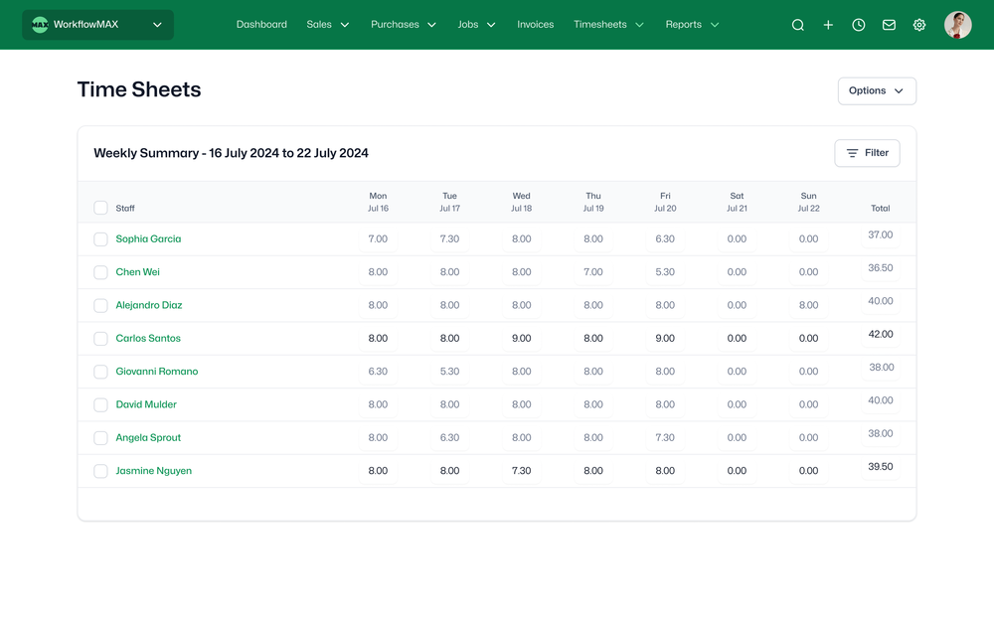Open the David Mulder staff link
The width and height of the screenshot is (994, 621).
pos(146,405)
